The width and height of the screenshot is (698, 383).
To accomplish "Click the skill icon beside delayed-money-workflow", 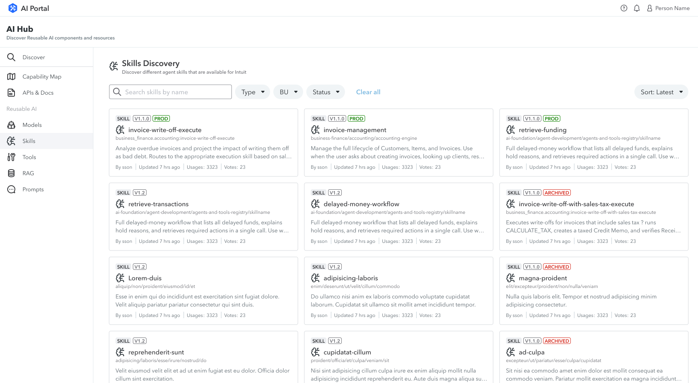I will tap(316, 204).
